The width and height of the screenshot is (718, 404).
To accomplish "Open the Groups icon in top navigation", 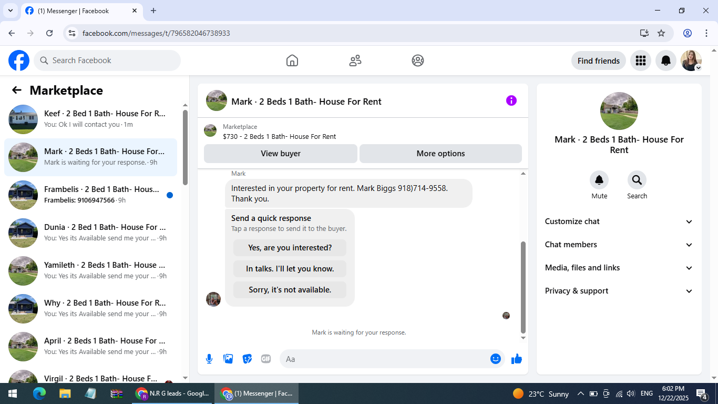I will (418, 60).
